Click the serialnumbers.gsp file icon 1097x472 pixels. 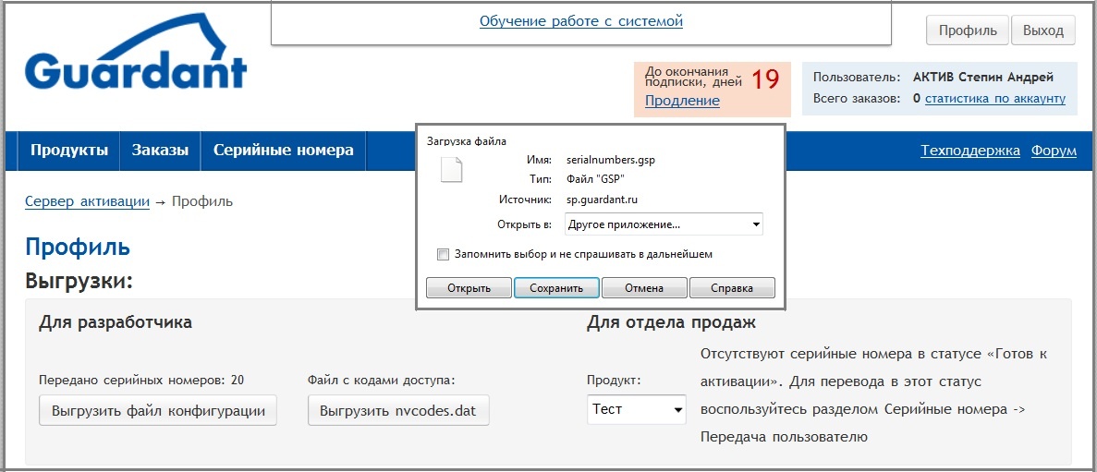point(451,170)
